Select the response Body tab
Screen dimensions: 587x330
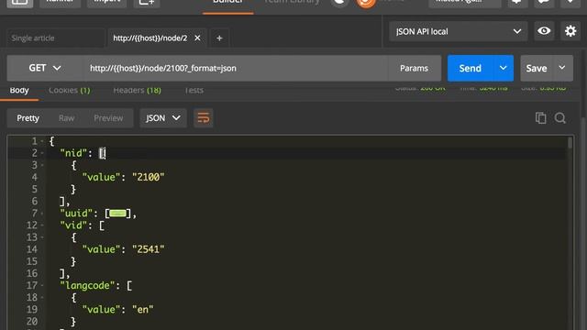point(19,91)
